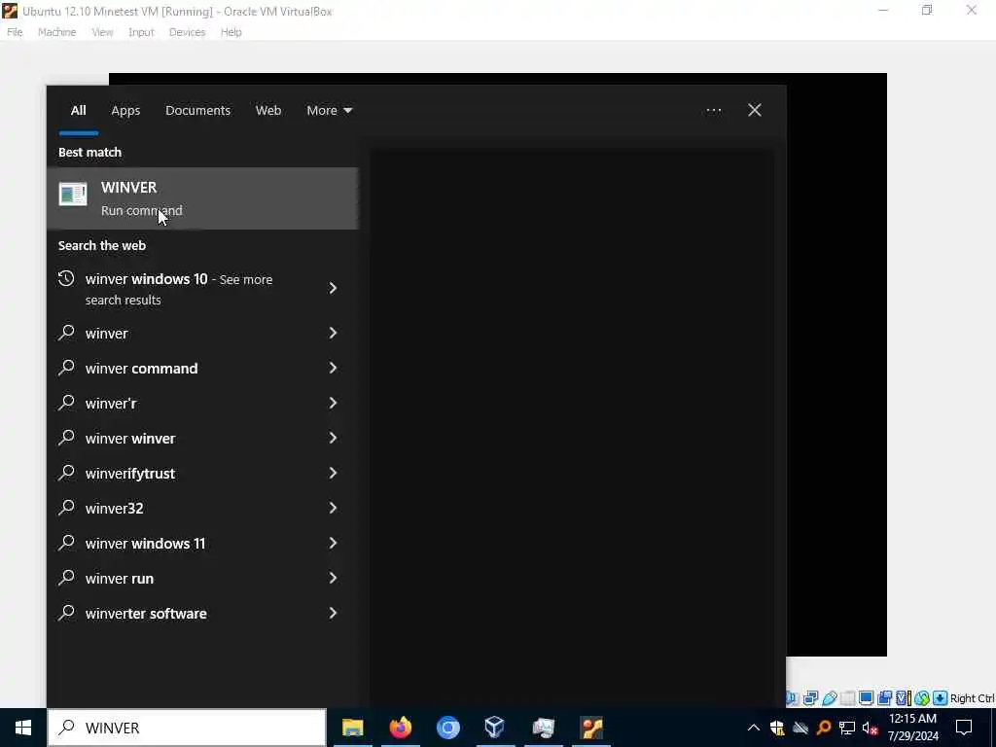Viewport: 996px width, 747px height.
Task: Open VirtualBox Devices menu
Action: [187, 32]
